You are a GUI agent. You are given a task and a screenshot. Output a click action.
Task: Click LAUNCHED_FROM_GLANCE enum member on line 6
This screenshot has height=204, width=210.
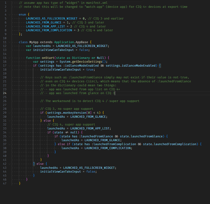pos(44,22)
